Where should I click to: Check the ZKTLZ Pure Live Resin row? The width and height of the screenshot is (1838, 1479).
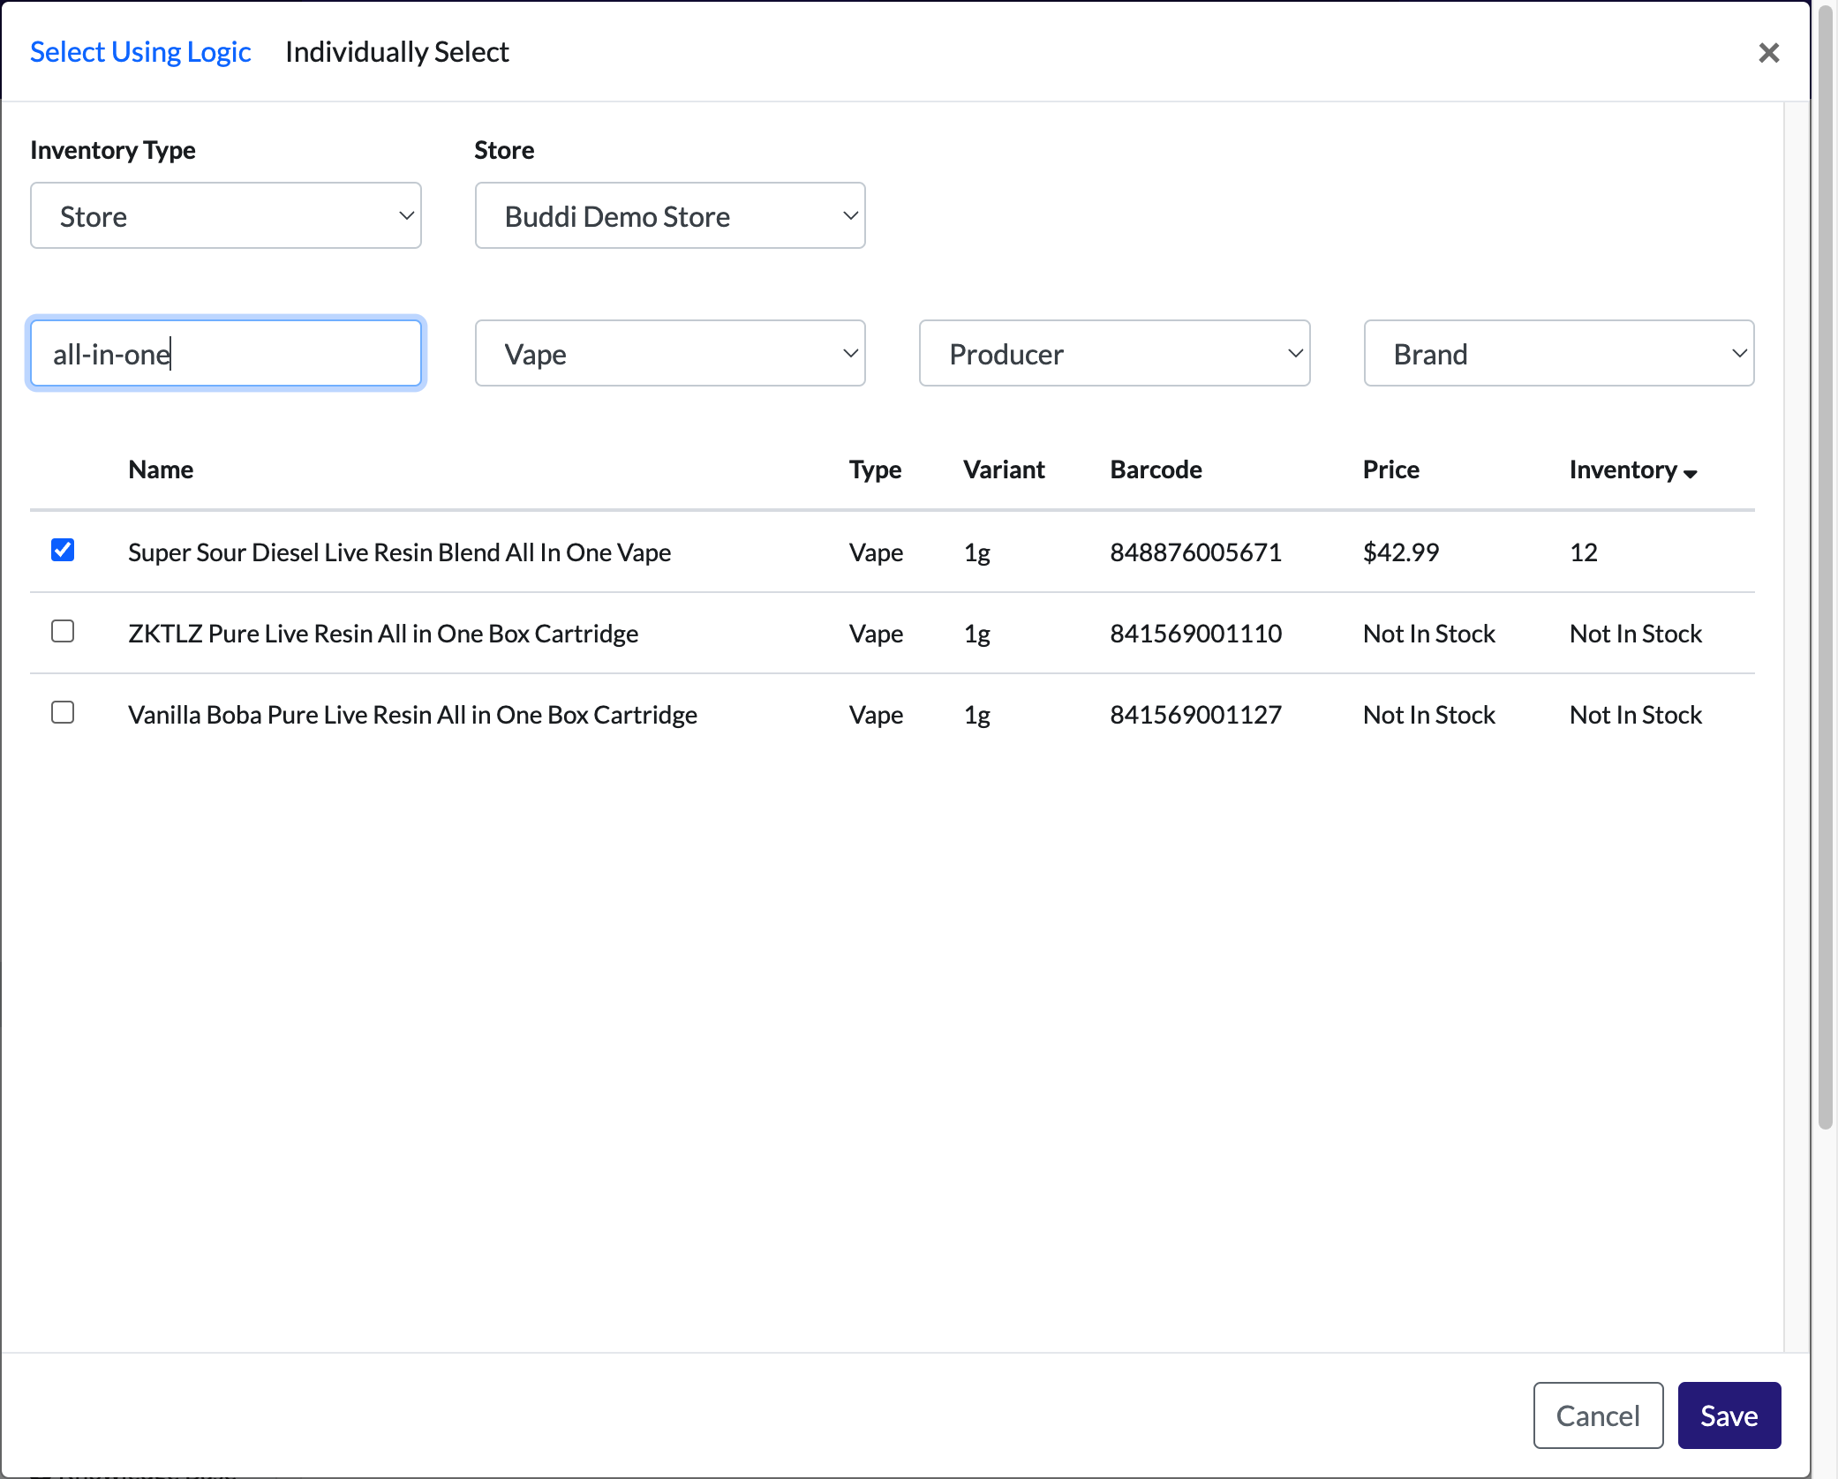(x=63, y=632)
